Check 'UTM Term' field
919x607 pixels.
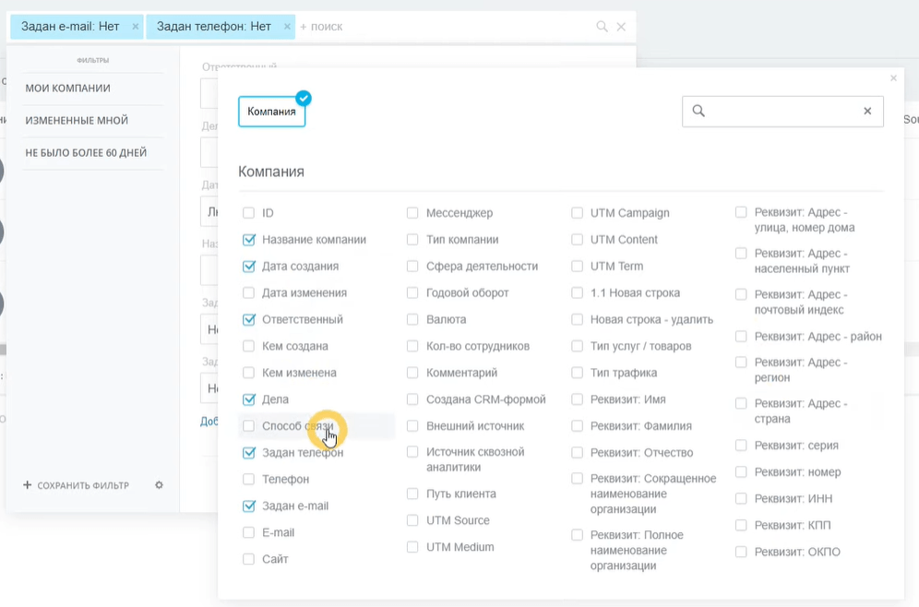pos(578,266)
